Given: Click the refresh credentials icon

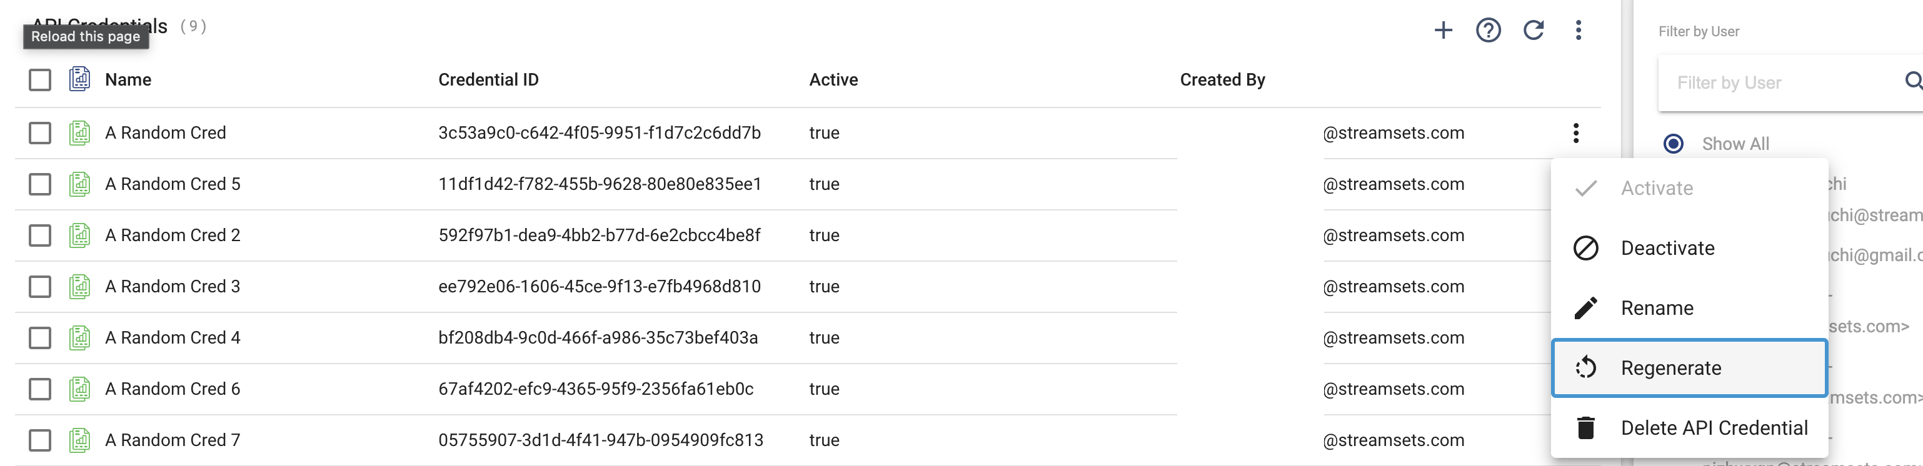Looking at the screenshot, I should click(x=1534, y=30).
